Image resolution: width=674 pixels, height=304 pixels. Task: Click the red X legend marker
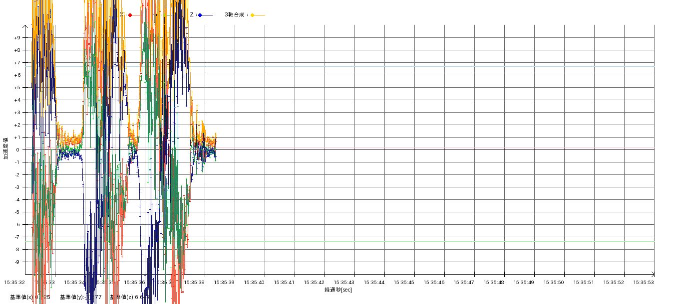click(130, 15)
